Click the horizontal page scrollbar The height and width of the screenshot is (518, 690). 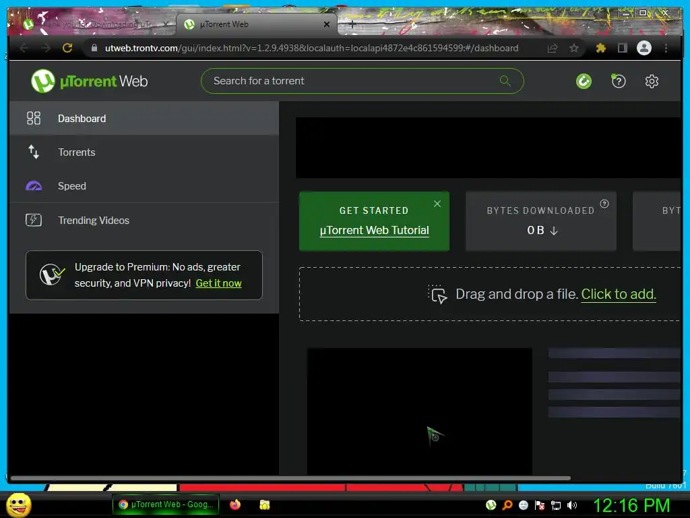click(x=290, y=478)
